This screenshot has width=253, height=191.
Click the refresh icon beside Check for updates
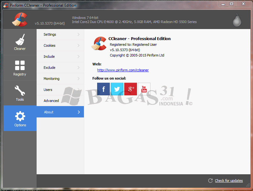pyautogui.click(x=210, y=181)
